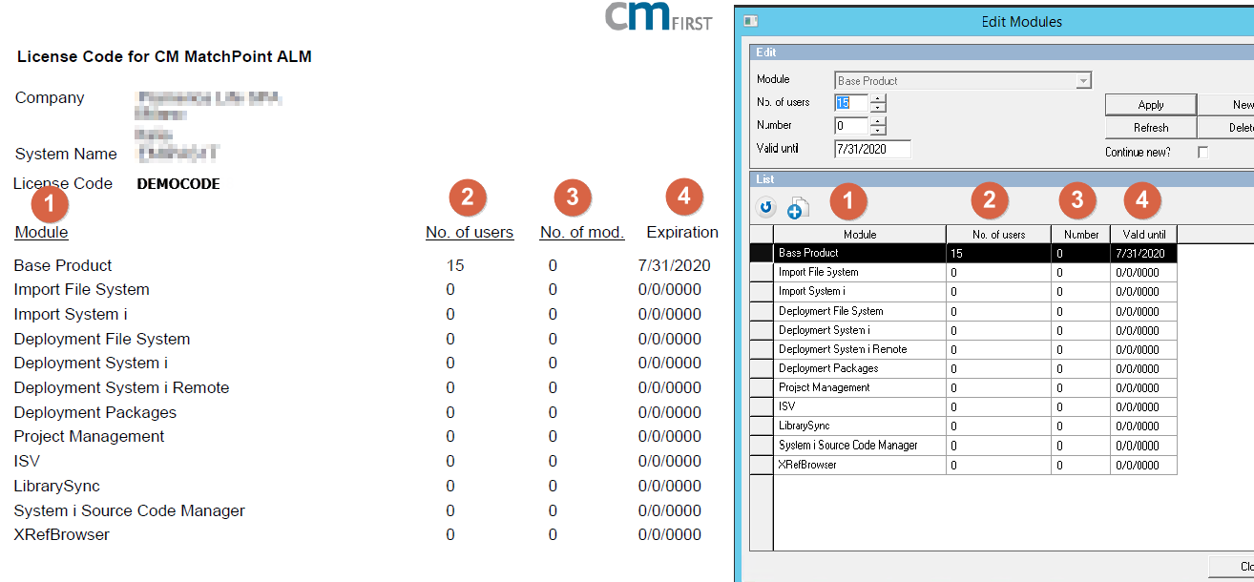This screenshot has height=582, width=1254.
Task: Click the Delete button
Action: click(x=1226, y=128)
